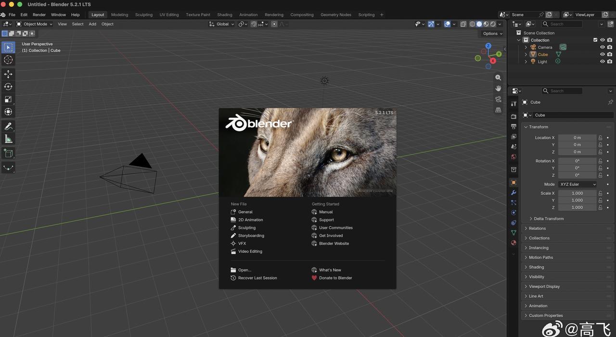The image size is (616, 337).
Task: Adjust the Scale X value field
Action: 577,193
